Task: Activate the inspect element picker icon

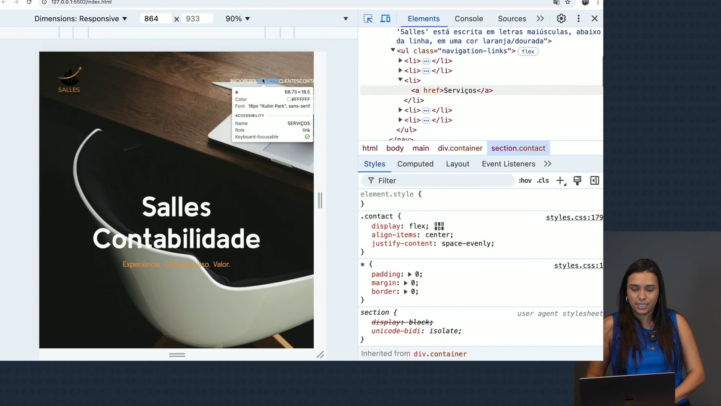Action: 368,18
